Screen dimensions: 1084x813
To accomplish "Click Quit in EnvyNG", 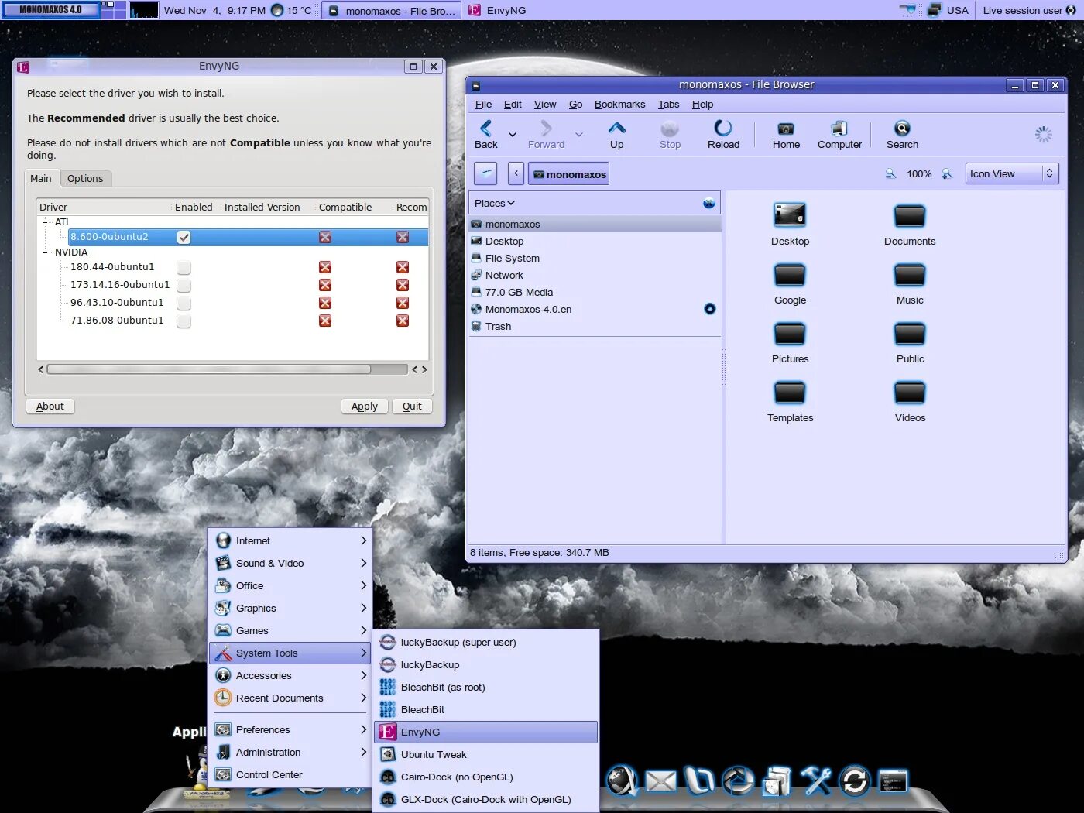I will coord(412,406).
